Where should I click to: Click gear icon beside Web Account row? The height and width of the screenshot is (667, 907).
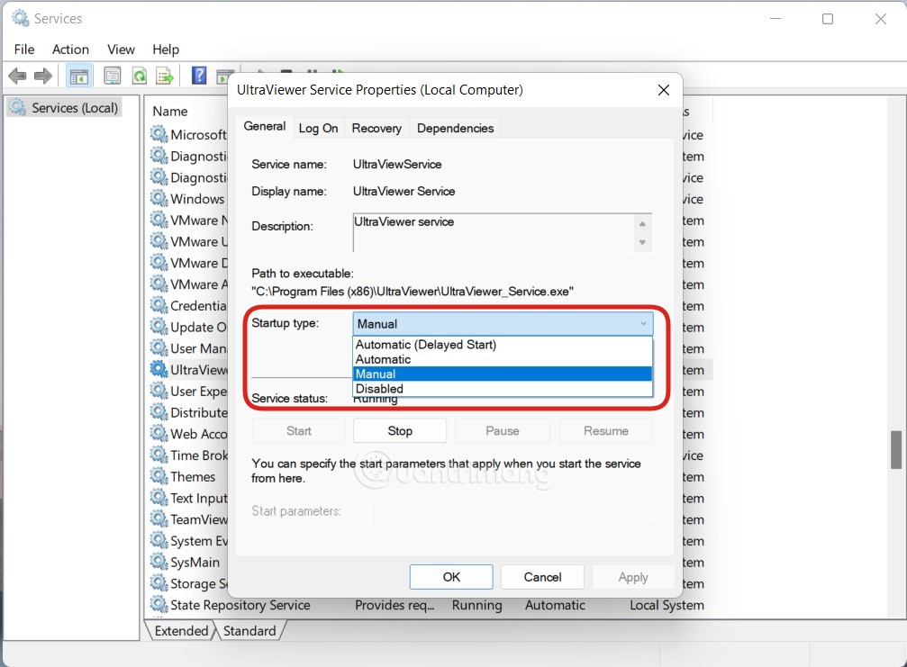159,434
